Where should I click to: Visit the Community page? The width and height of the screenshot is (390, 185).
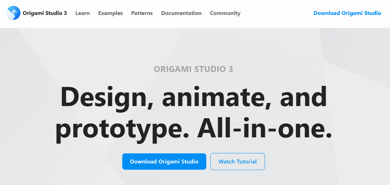[x=225, y=13]
